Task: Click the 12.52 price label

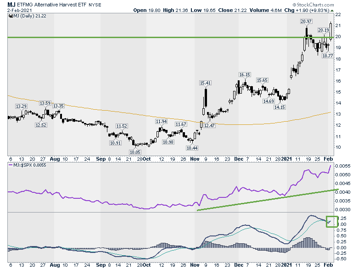Action: coord(41,125)
